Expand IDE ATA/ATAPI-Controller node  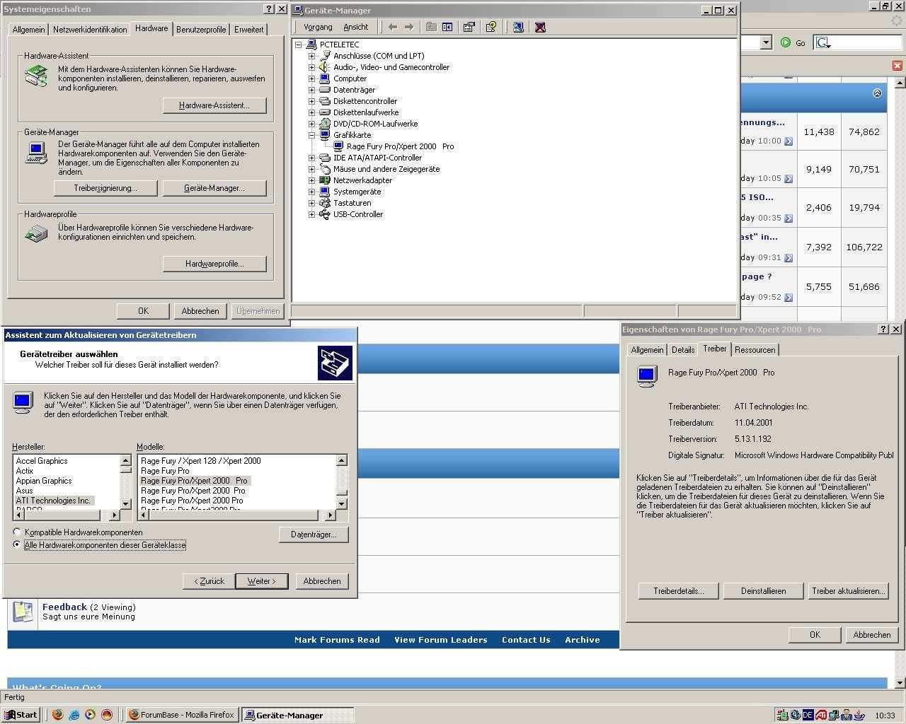click(x=311, y=158)
